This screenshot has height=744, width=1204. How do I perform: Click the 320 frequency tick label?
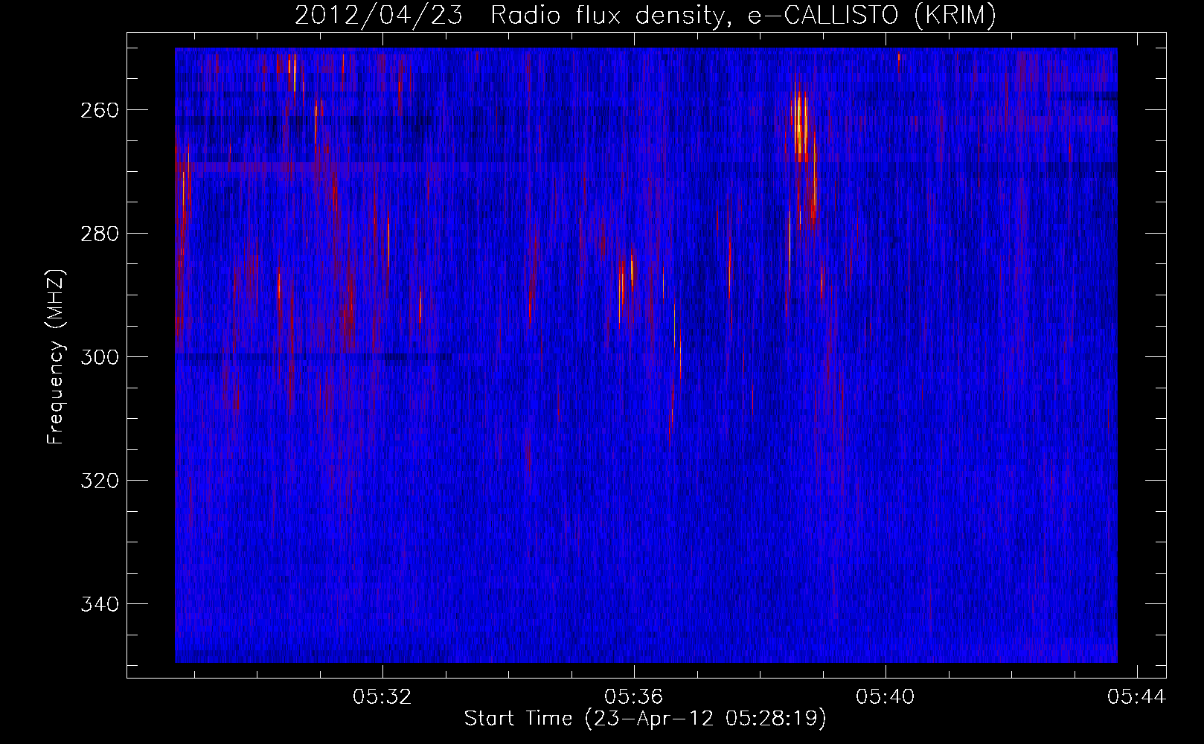point(100,481)
